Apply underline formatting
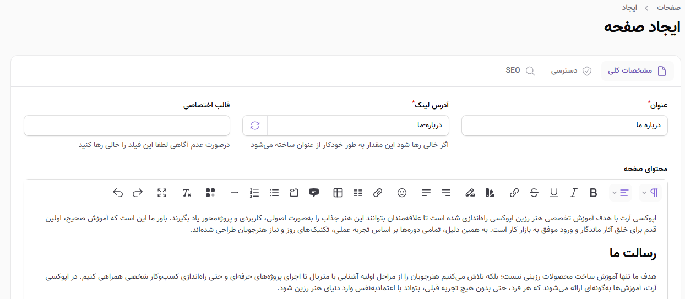This screenshot has height=299, width=685. pos(554,193)
